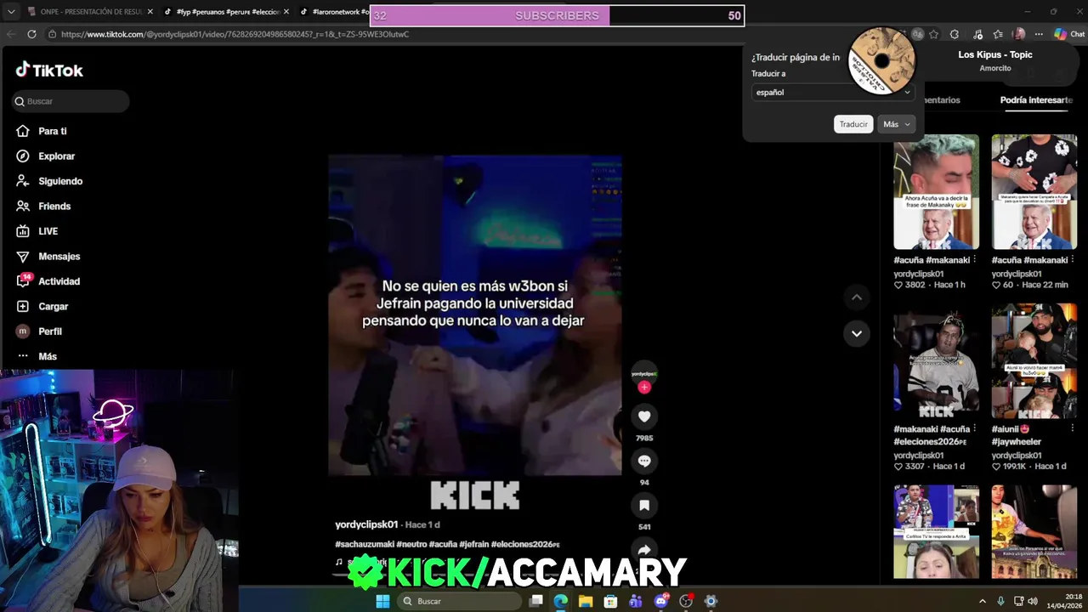This screenshot has width=1088, height=612.
Task: Open Discord from the taskbar
Action: click(x=661, y=601)
